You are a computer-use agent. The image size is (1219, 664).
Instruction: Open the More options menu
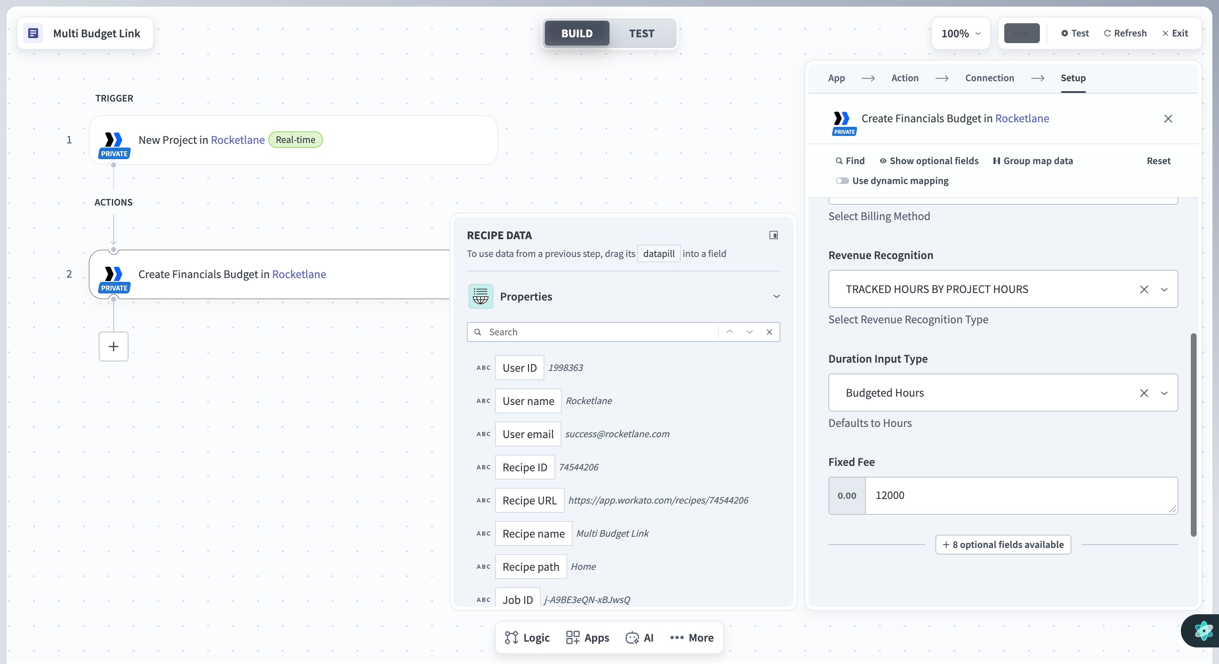tap(692, 637)
